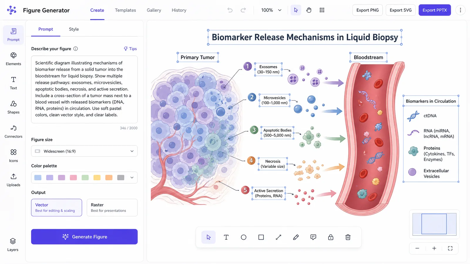Open the Prompt sidebar panel
The height and width of the screenshot is (264, 470).
click(14, 35)
